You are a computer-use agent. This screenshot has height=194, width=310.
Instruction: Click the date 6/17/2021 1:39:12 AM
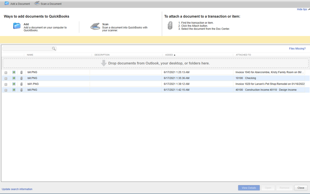(177, 84)
